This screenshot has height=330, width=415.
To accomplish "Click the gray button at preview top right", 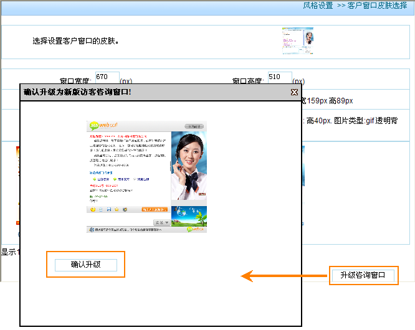I will point(194,125).
